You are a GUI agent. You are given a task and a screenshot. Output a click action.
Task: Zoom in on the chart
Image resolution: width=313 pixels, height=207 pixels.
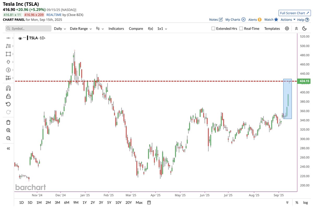[8, 131]
